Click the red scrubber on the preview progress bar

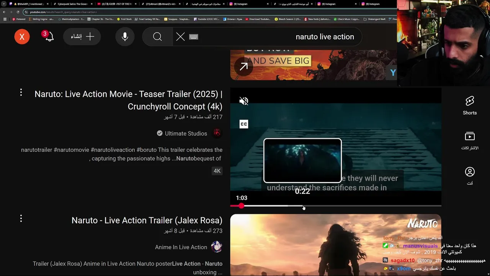coord(241,206)
